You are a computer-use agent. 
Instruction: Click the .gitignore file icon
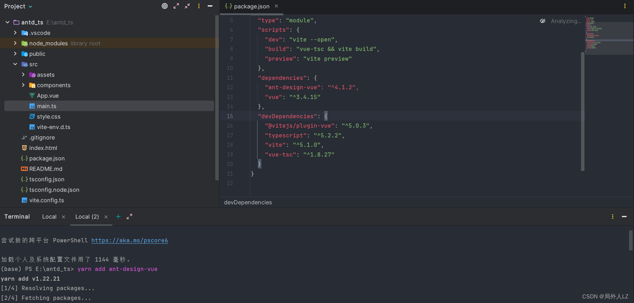pos(24,137)
